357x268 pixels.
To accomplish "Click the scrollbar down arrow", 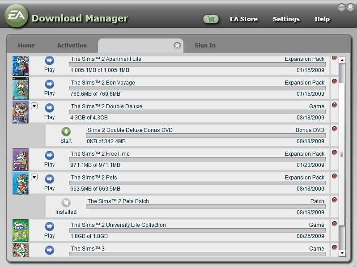I will pos(342,253).
